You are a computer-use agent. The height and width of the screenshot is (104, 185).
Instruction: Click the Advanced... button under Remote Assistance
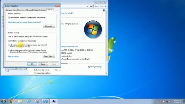[x=49, y=26]
